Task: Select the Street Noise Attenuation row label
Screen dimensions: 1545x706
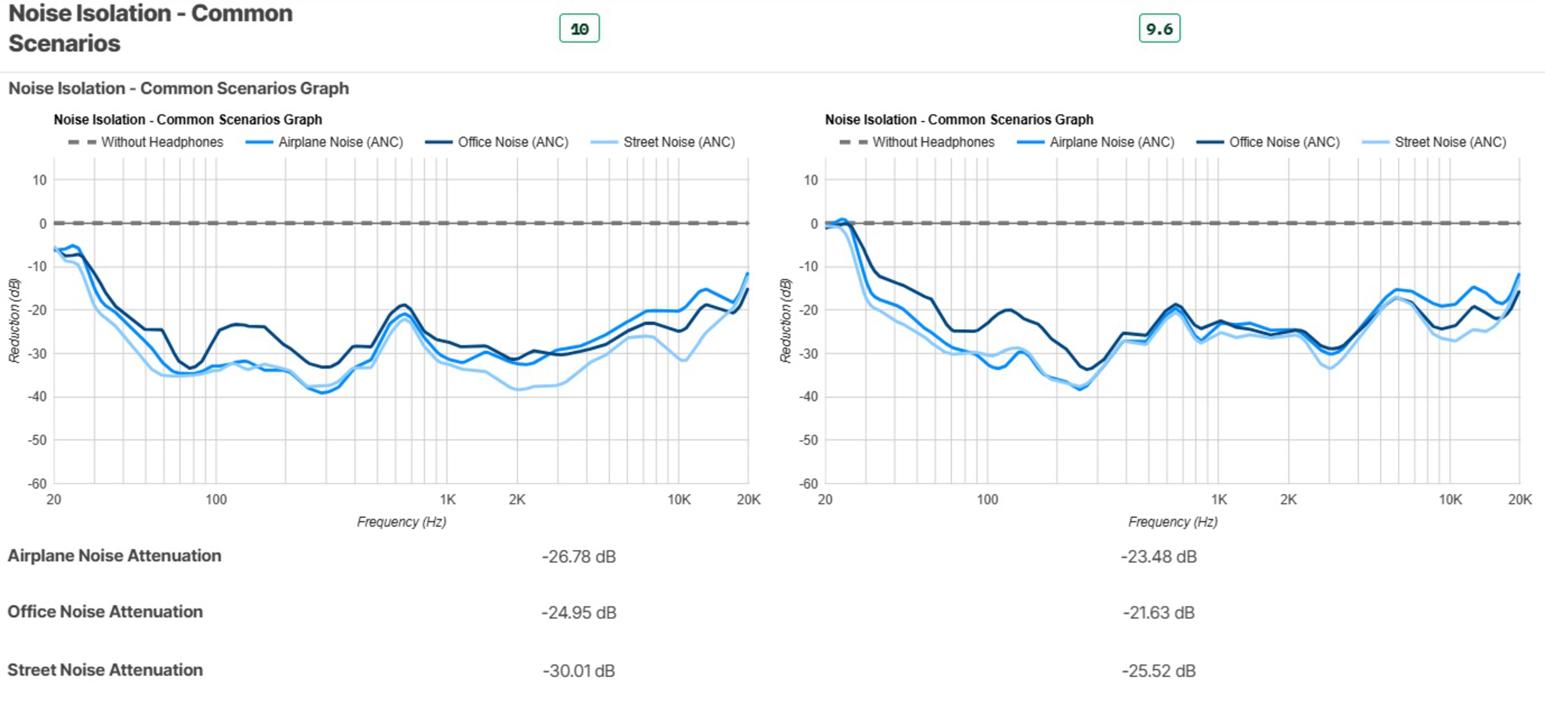Action: coord(105,669)
